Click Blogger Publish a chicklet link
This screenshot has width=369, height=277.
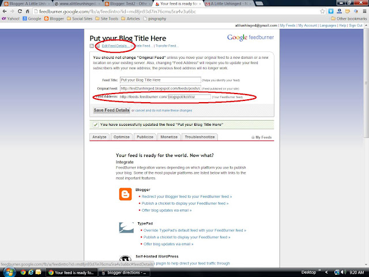pos(185,203)
